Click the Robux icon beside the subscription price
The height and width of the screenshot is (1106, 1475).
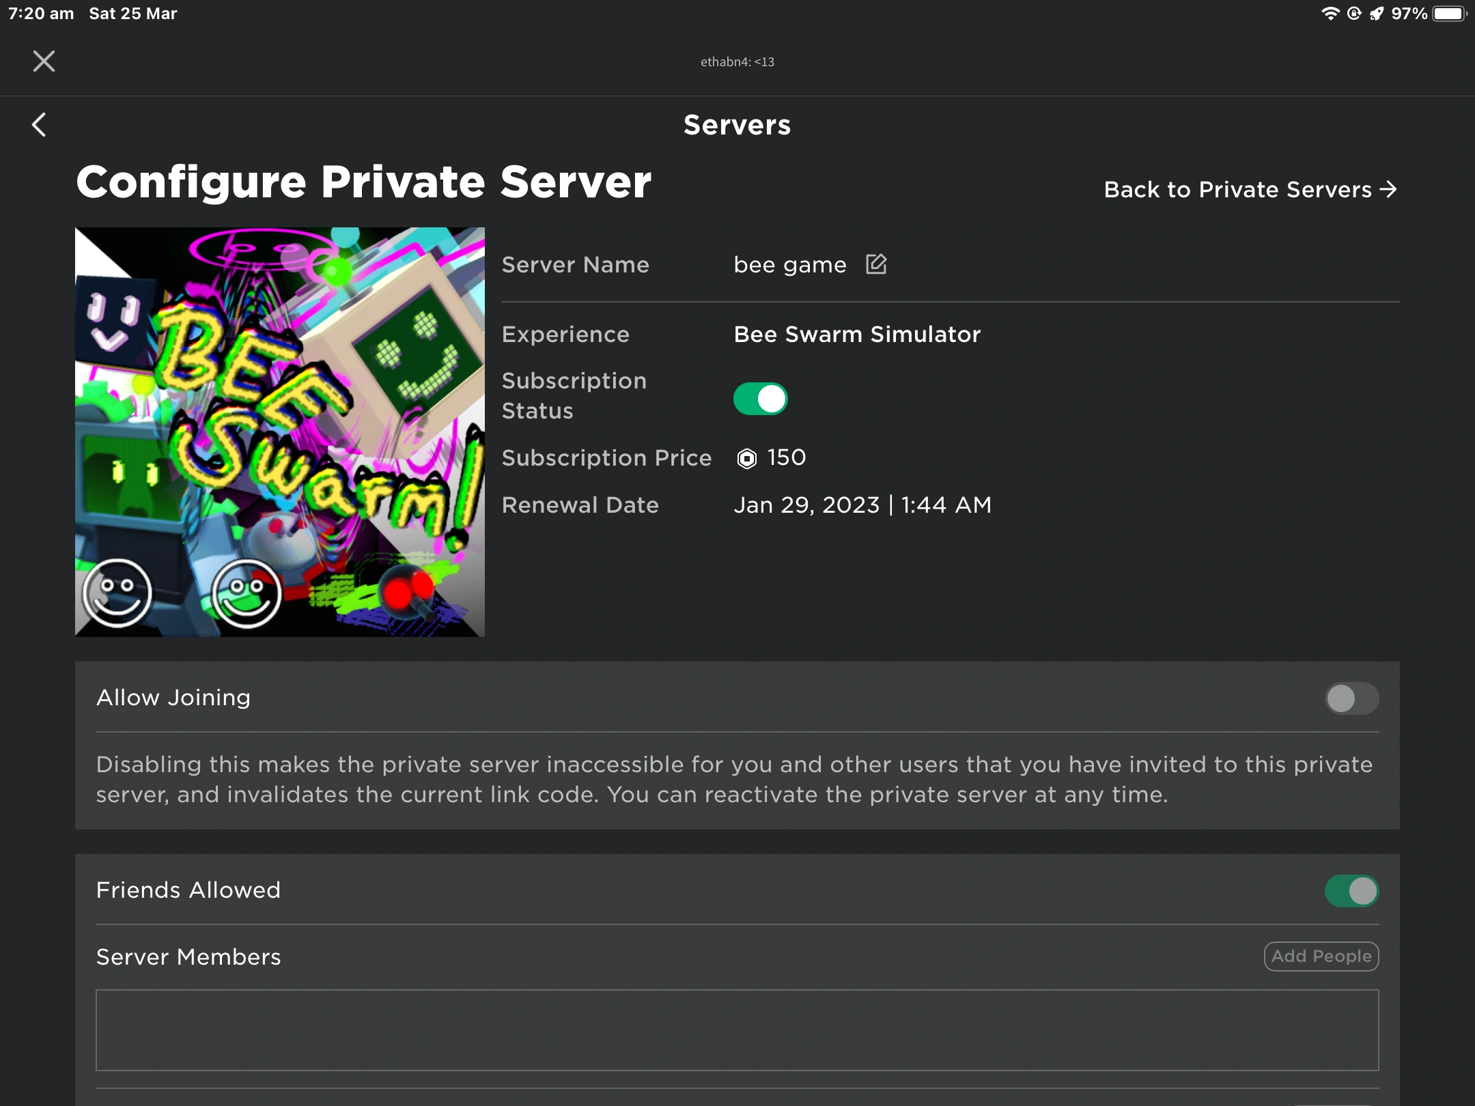748,458
